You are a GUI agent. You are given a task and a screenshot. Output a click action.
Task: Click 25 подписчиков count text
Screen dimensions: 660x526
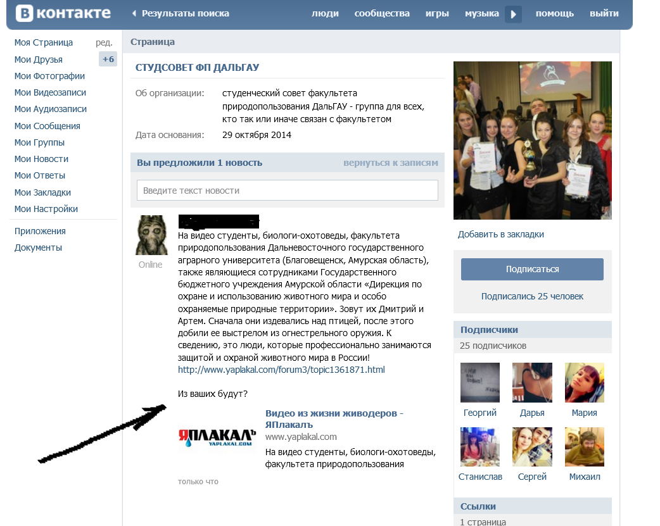coord(493,346)
